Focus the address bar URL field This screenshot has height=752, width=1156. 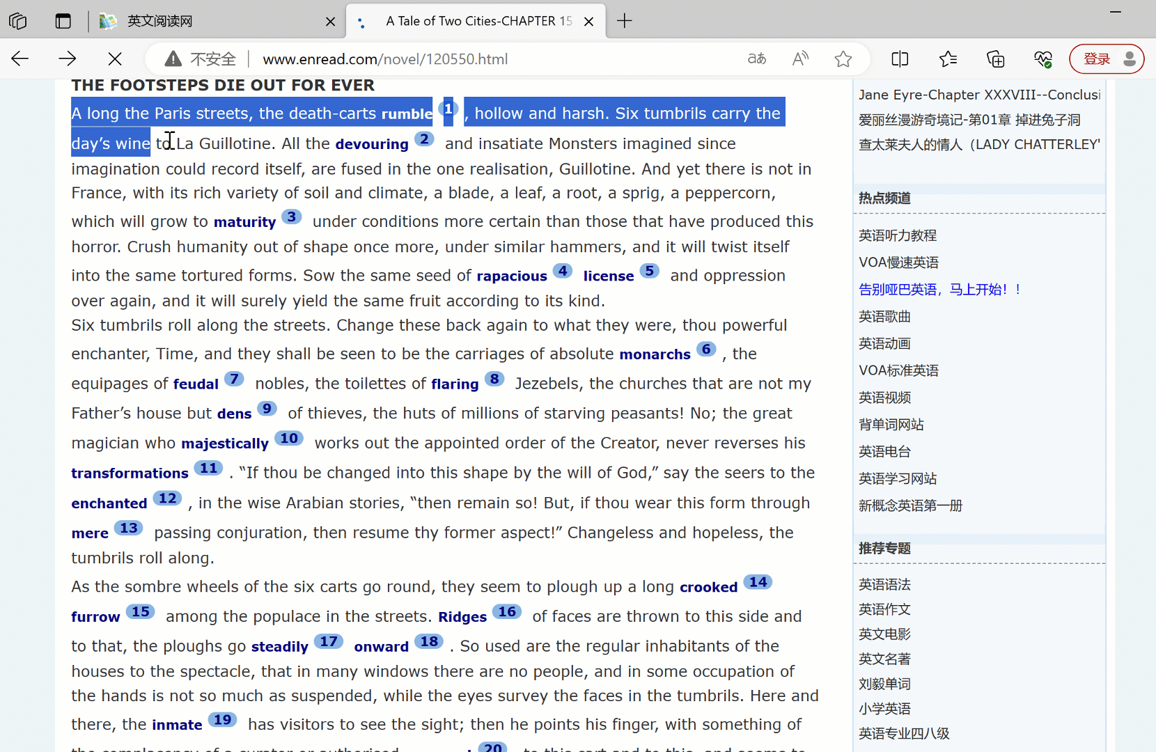[385, 59]
